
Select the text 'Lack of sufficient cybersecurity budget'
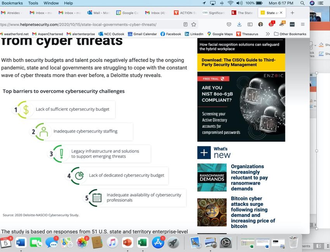pos(72,109)
